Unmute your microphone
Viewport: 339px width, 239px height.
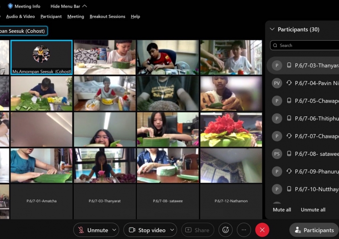[93, 230]
